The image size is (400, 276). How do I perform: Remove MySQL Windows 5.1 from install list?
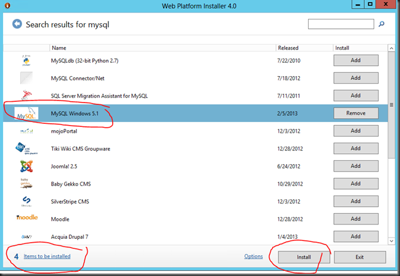(x=356, y=113)
